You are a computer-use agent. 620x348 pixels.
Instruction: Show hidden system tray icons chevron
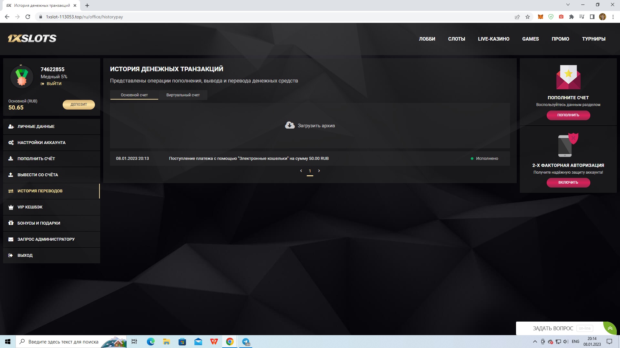coord(535,342)
